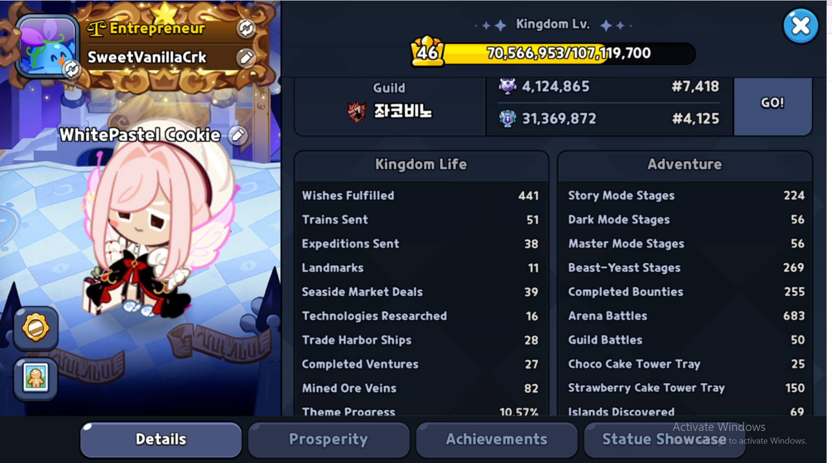Click the blue trophy ranking icon
Screen dimensions: 832x463
(x=508, y=119)
